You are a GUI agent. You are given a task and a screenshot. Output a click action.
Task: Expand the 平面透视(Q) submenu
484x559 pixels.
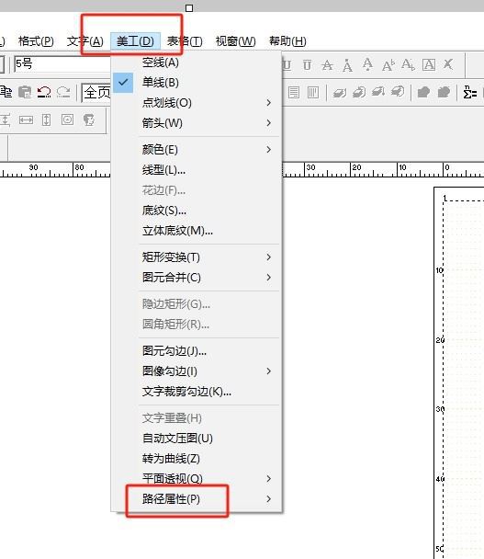click(x=196, y=478)
